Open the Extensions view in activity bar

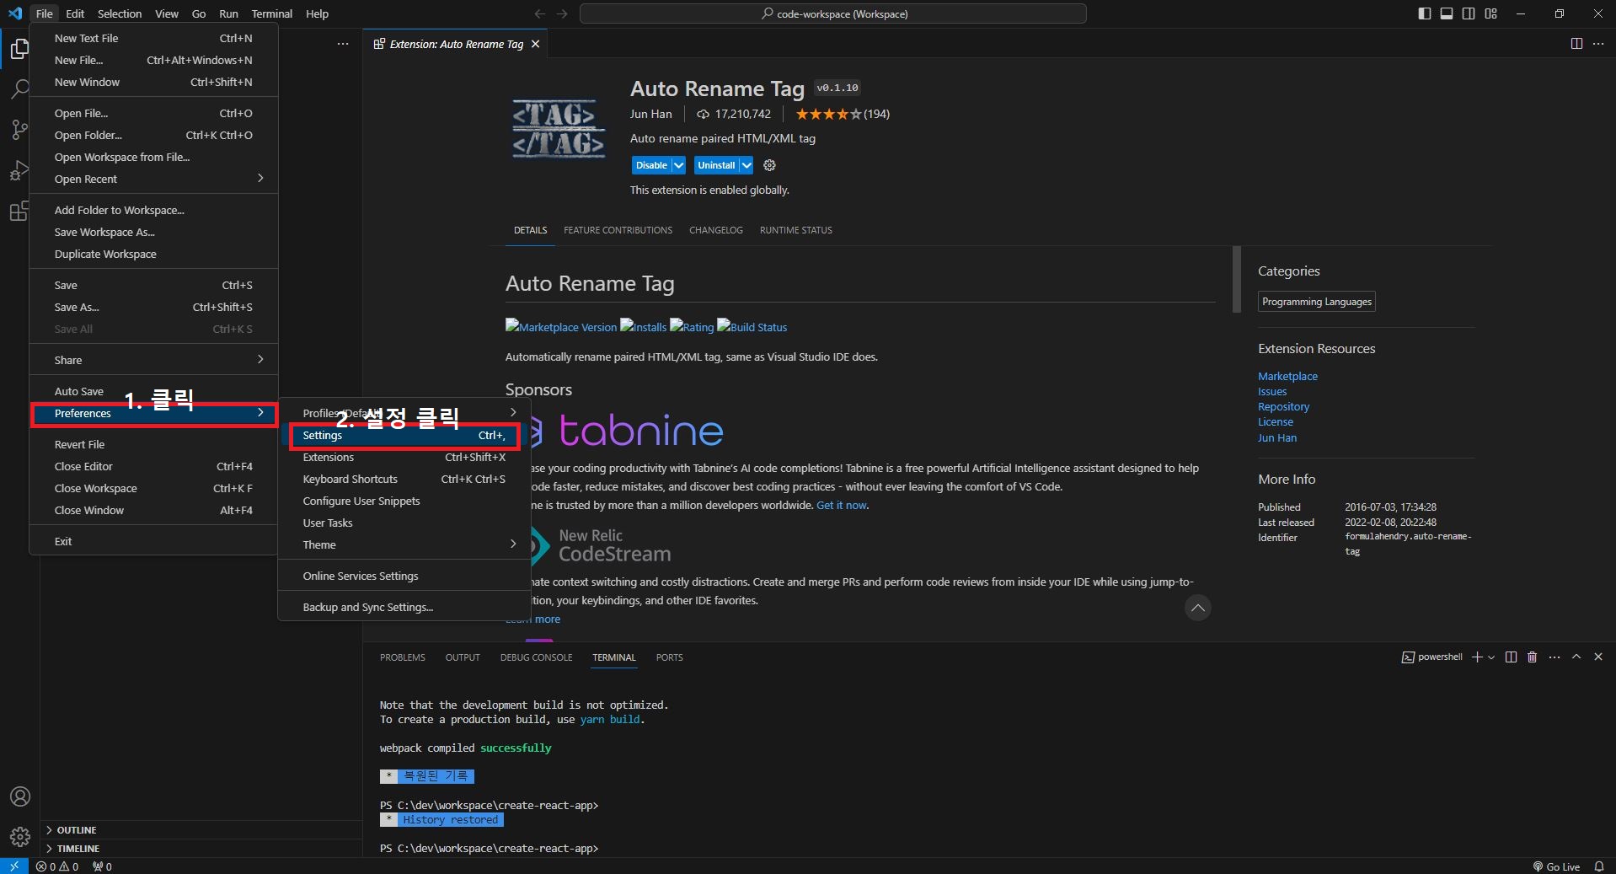pos(19,211)
